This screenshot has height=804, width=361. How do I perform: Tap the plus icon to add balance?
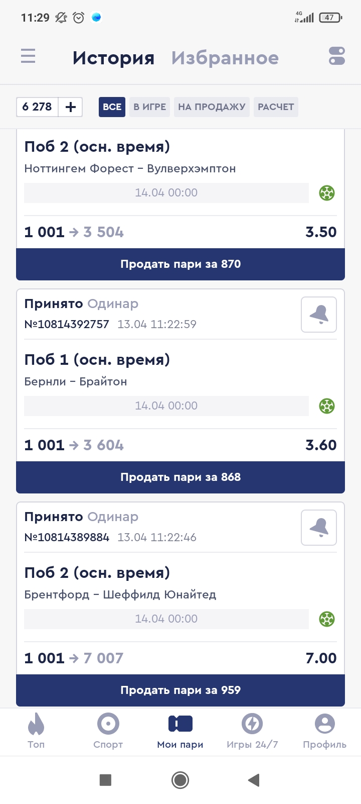[71, 107]
